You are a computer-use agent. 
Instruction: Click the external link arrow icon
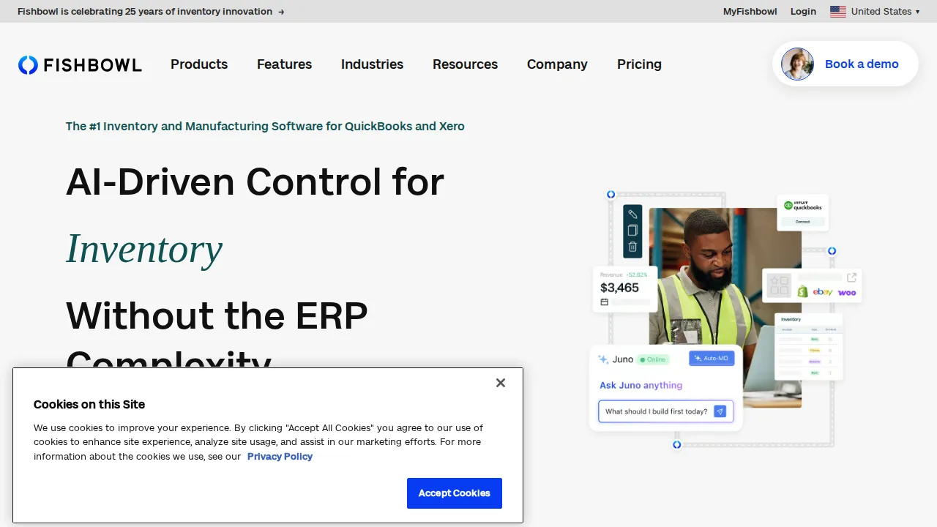tap(851, 277)
